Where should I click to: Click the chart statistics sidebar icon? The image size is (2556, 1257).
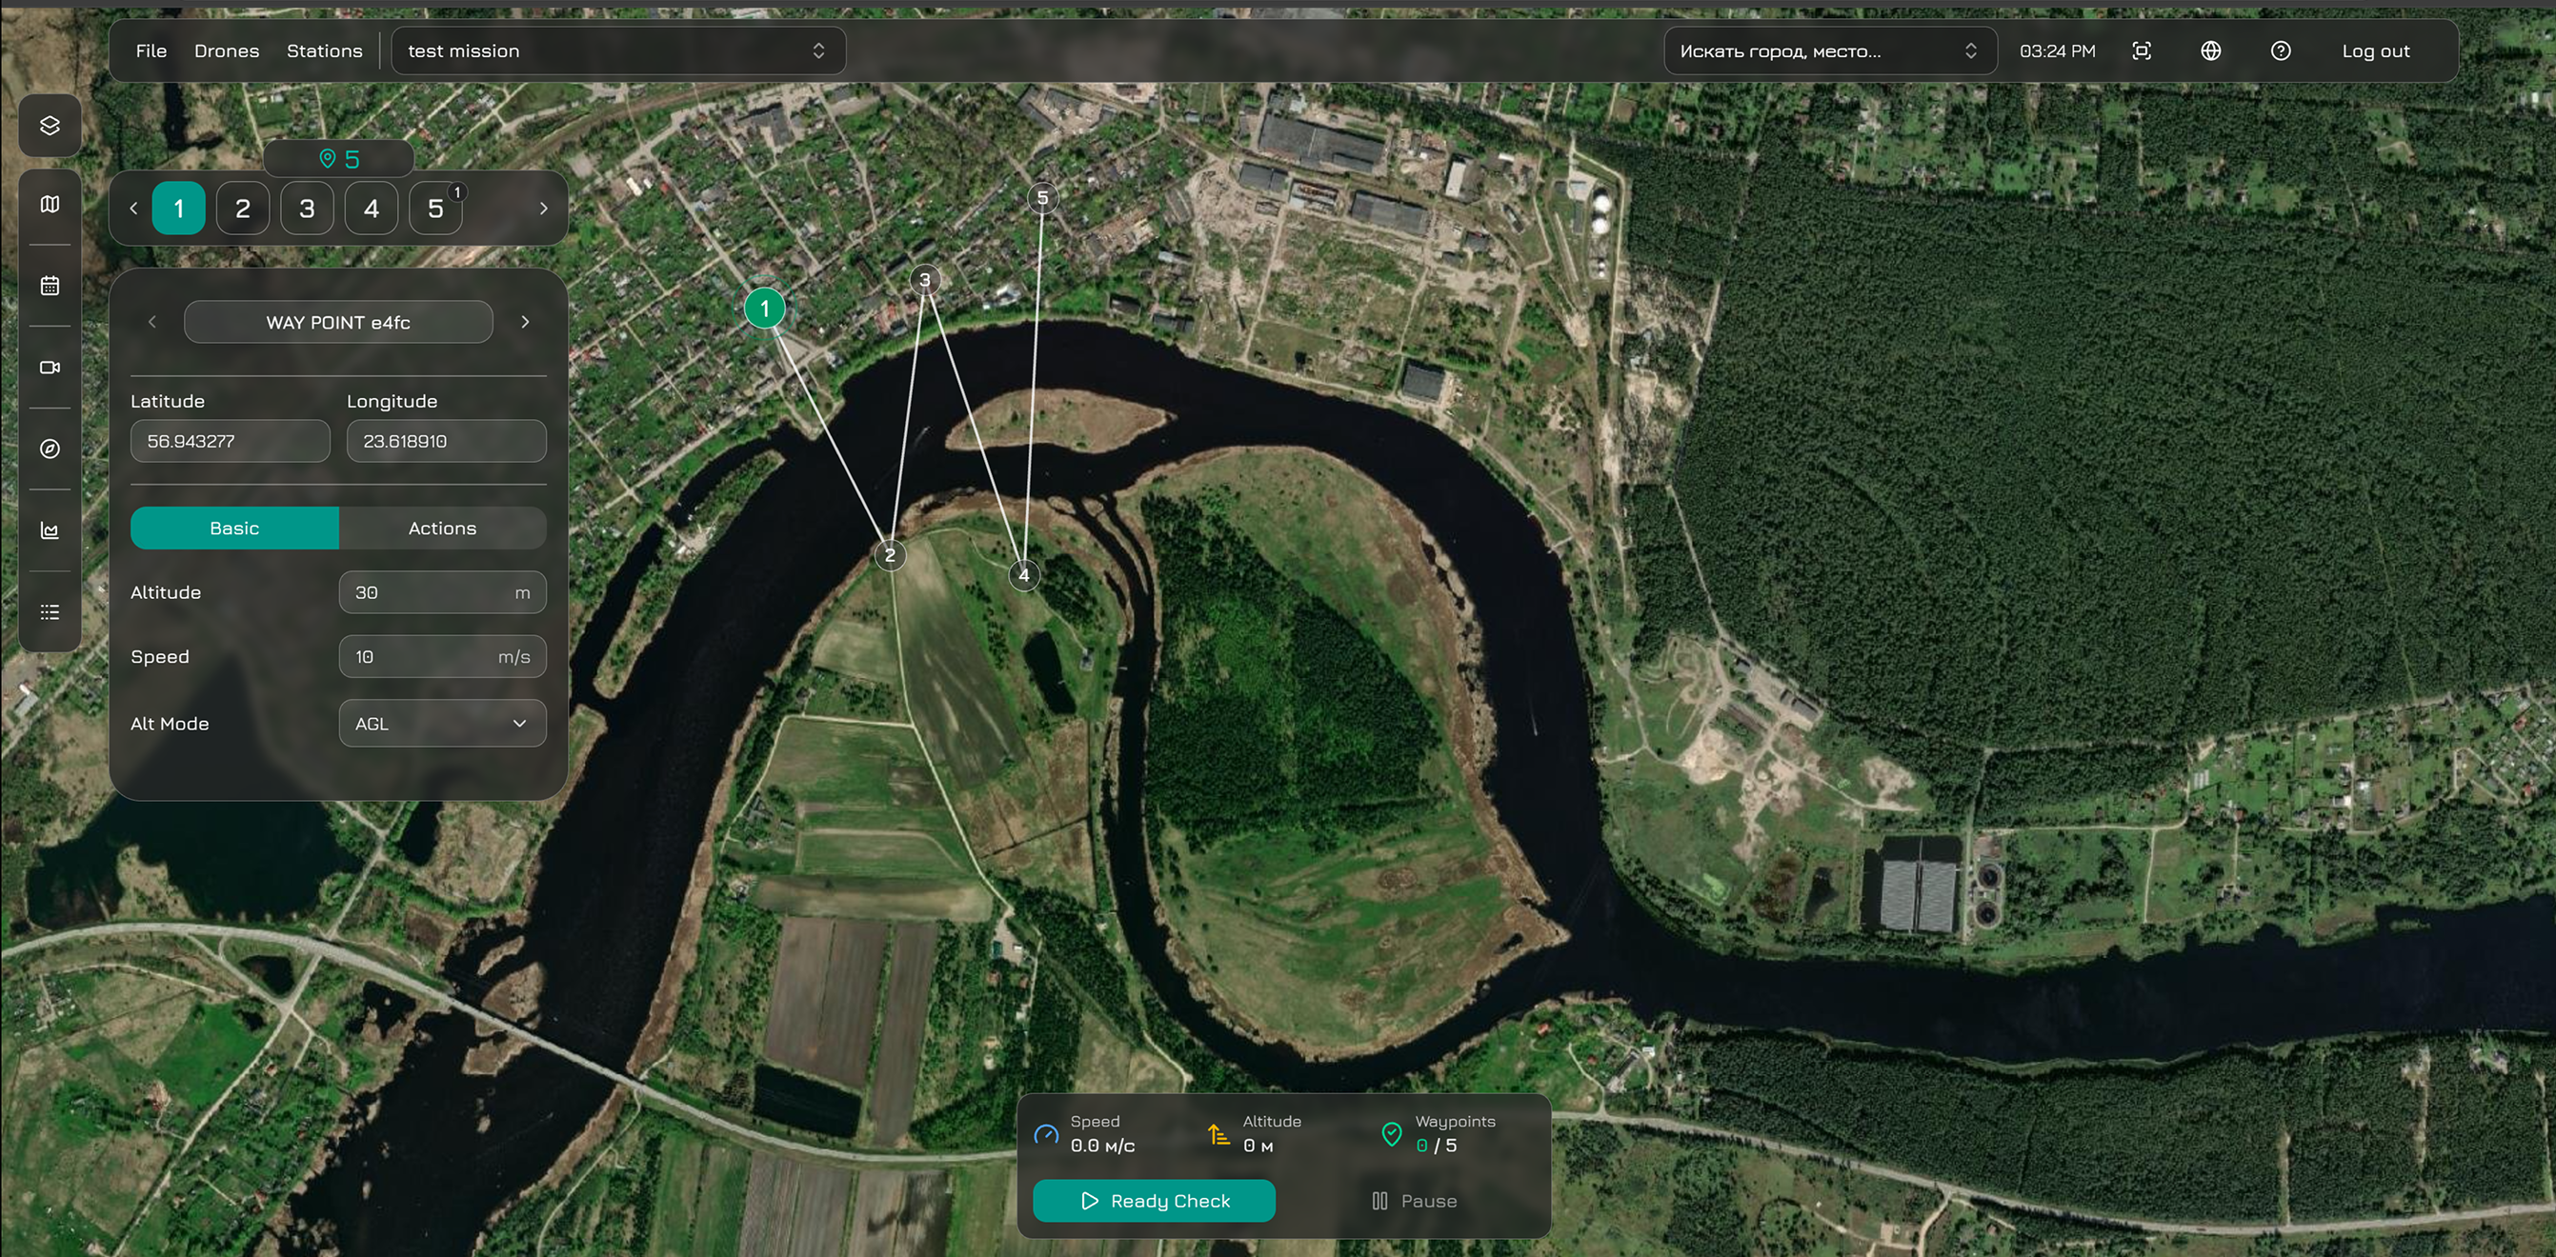(x=50, y=530)
